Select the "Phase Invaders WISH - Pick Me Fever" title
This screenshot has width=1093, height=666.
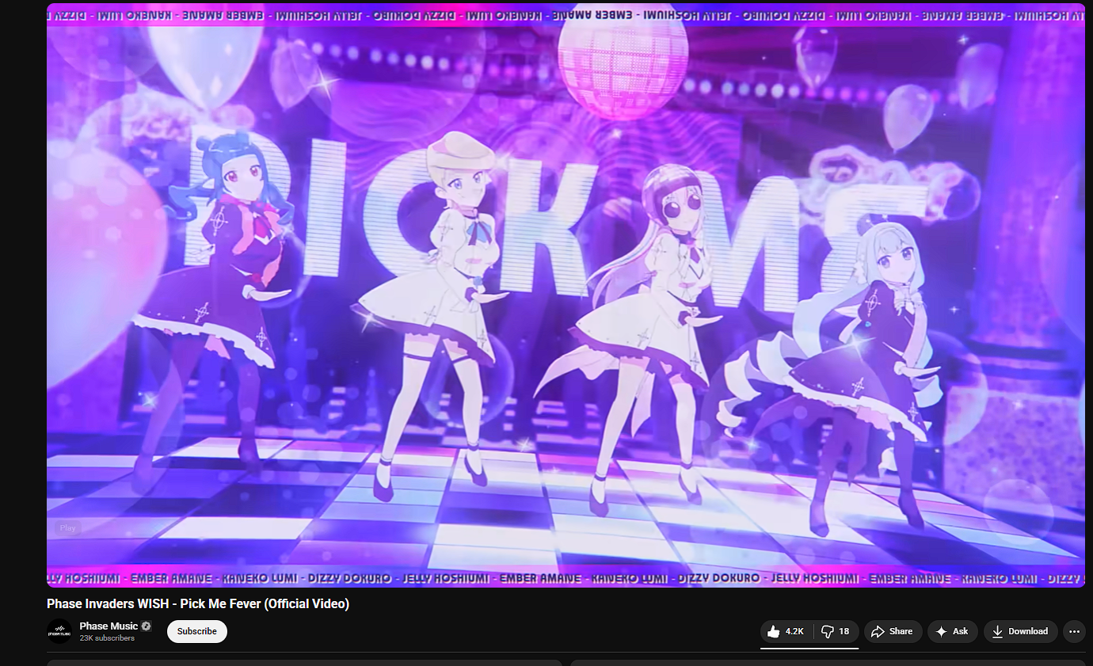[x=198, y=604]
